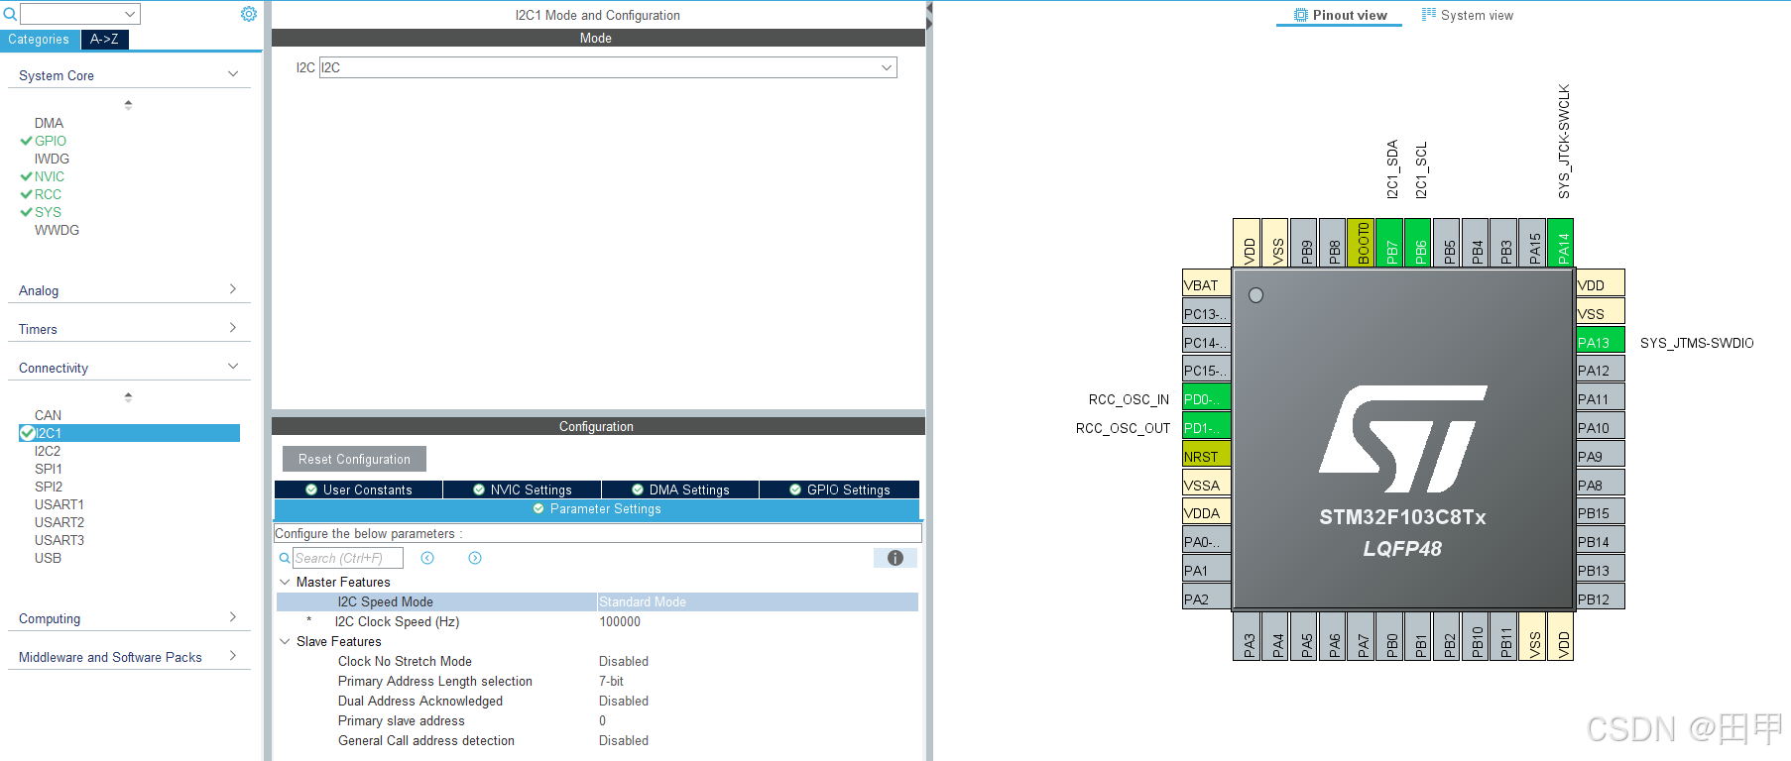Click the previous search result arrow icon
The image size is (1791, 761).
click(x=427, y=558)
